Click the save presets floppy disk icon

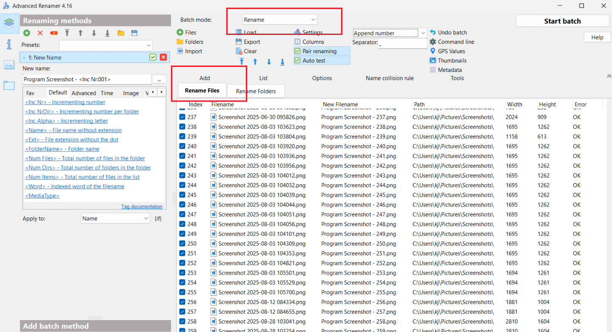pos(134,33)
